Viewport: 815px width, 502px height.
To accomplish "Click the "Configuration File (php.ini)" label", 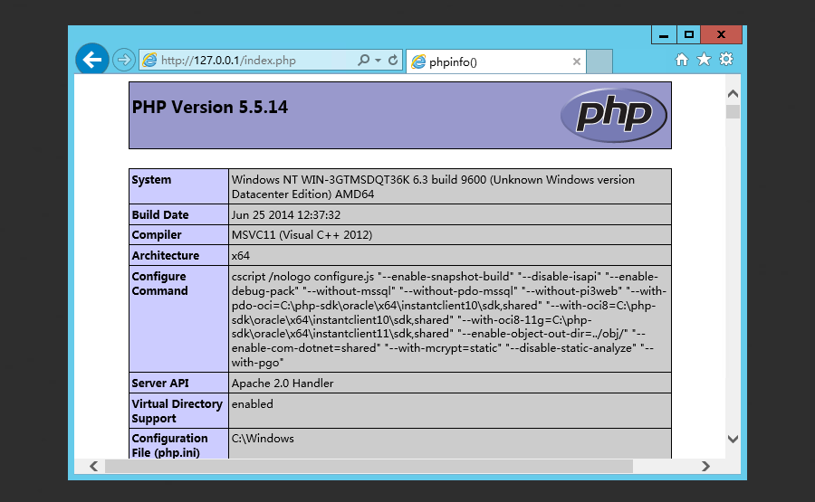I will [x=169, y=445].
